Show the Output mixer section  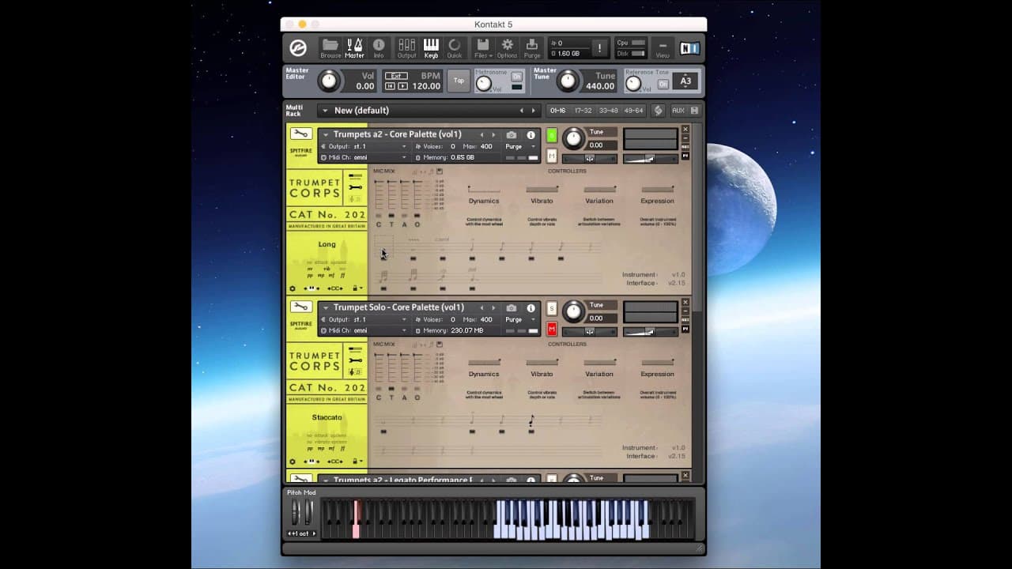coord(406,48)
